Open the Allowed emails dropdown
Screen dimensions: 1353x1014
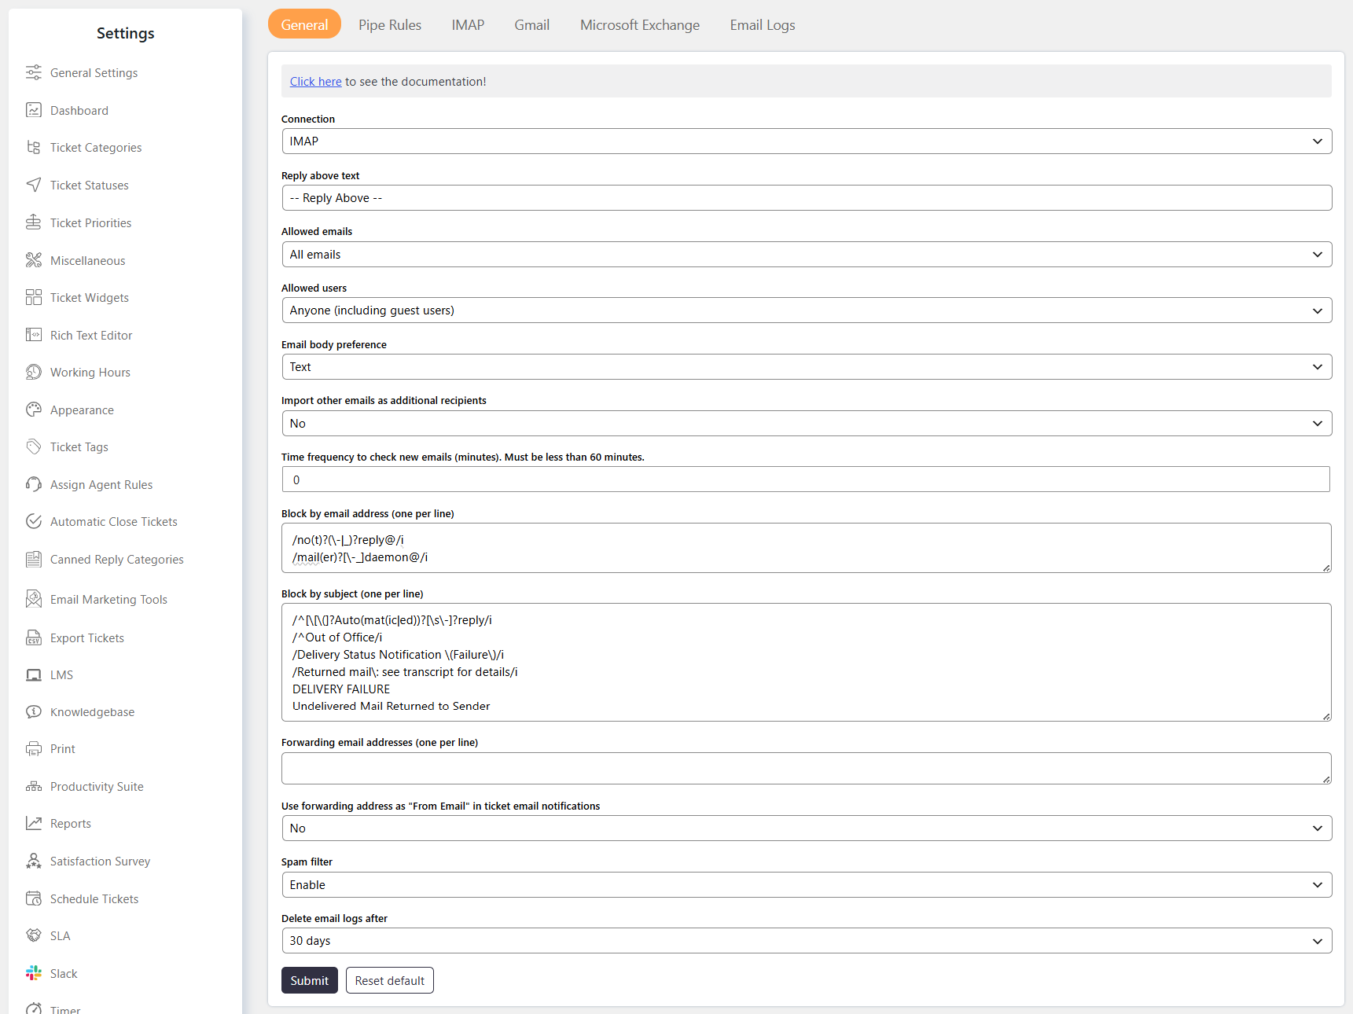(x=807, y=254)
